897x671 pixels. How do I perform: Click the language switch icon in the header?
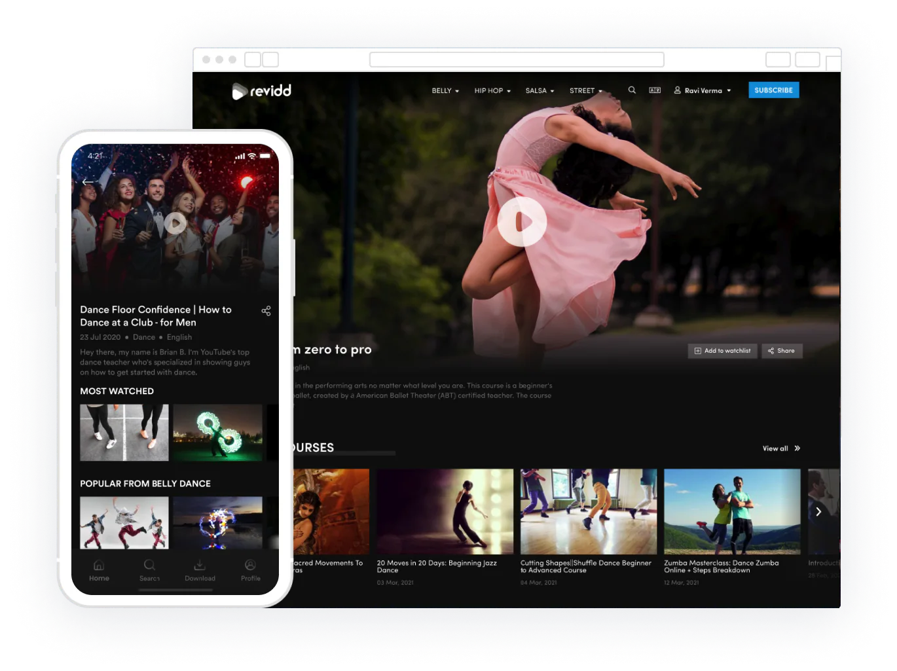(655, 90)
